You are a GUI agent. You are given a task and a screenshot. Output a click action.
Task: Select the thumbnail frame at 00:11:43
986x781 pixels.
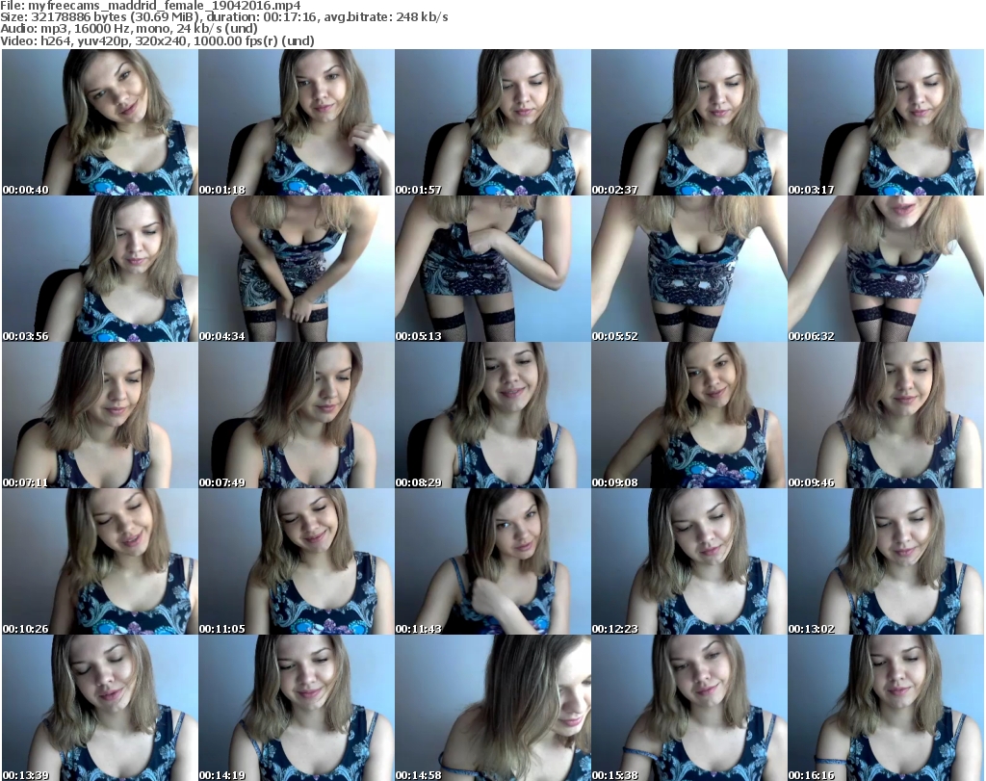[492, 561]
